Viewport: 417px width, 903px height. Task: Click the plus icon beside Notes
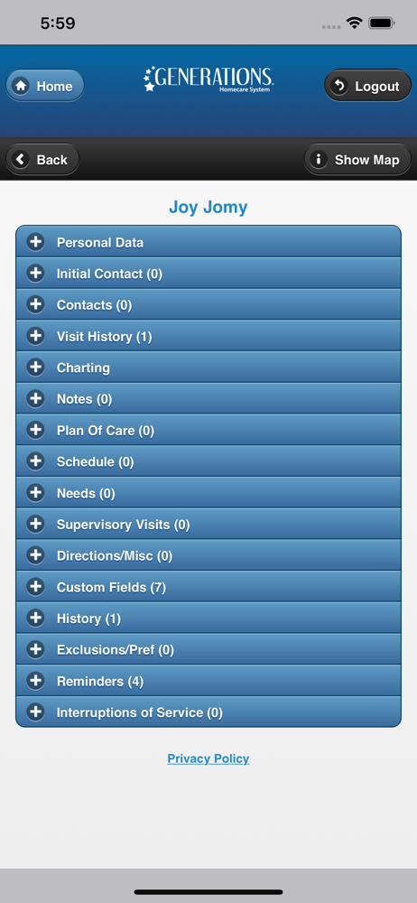tap(36, 398)
